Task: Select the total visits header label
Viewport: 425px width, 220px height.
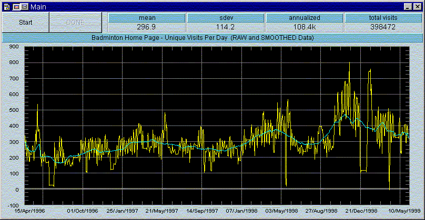Action: pos(383,18)
